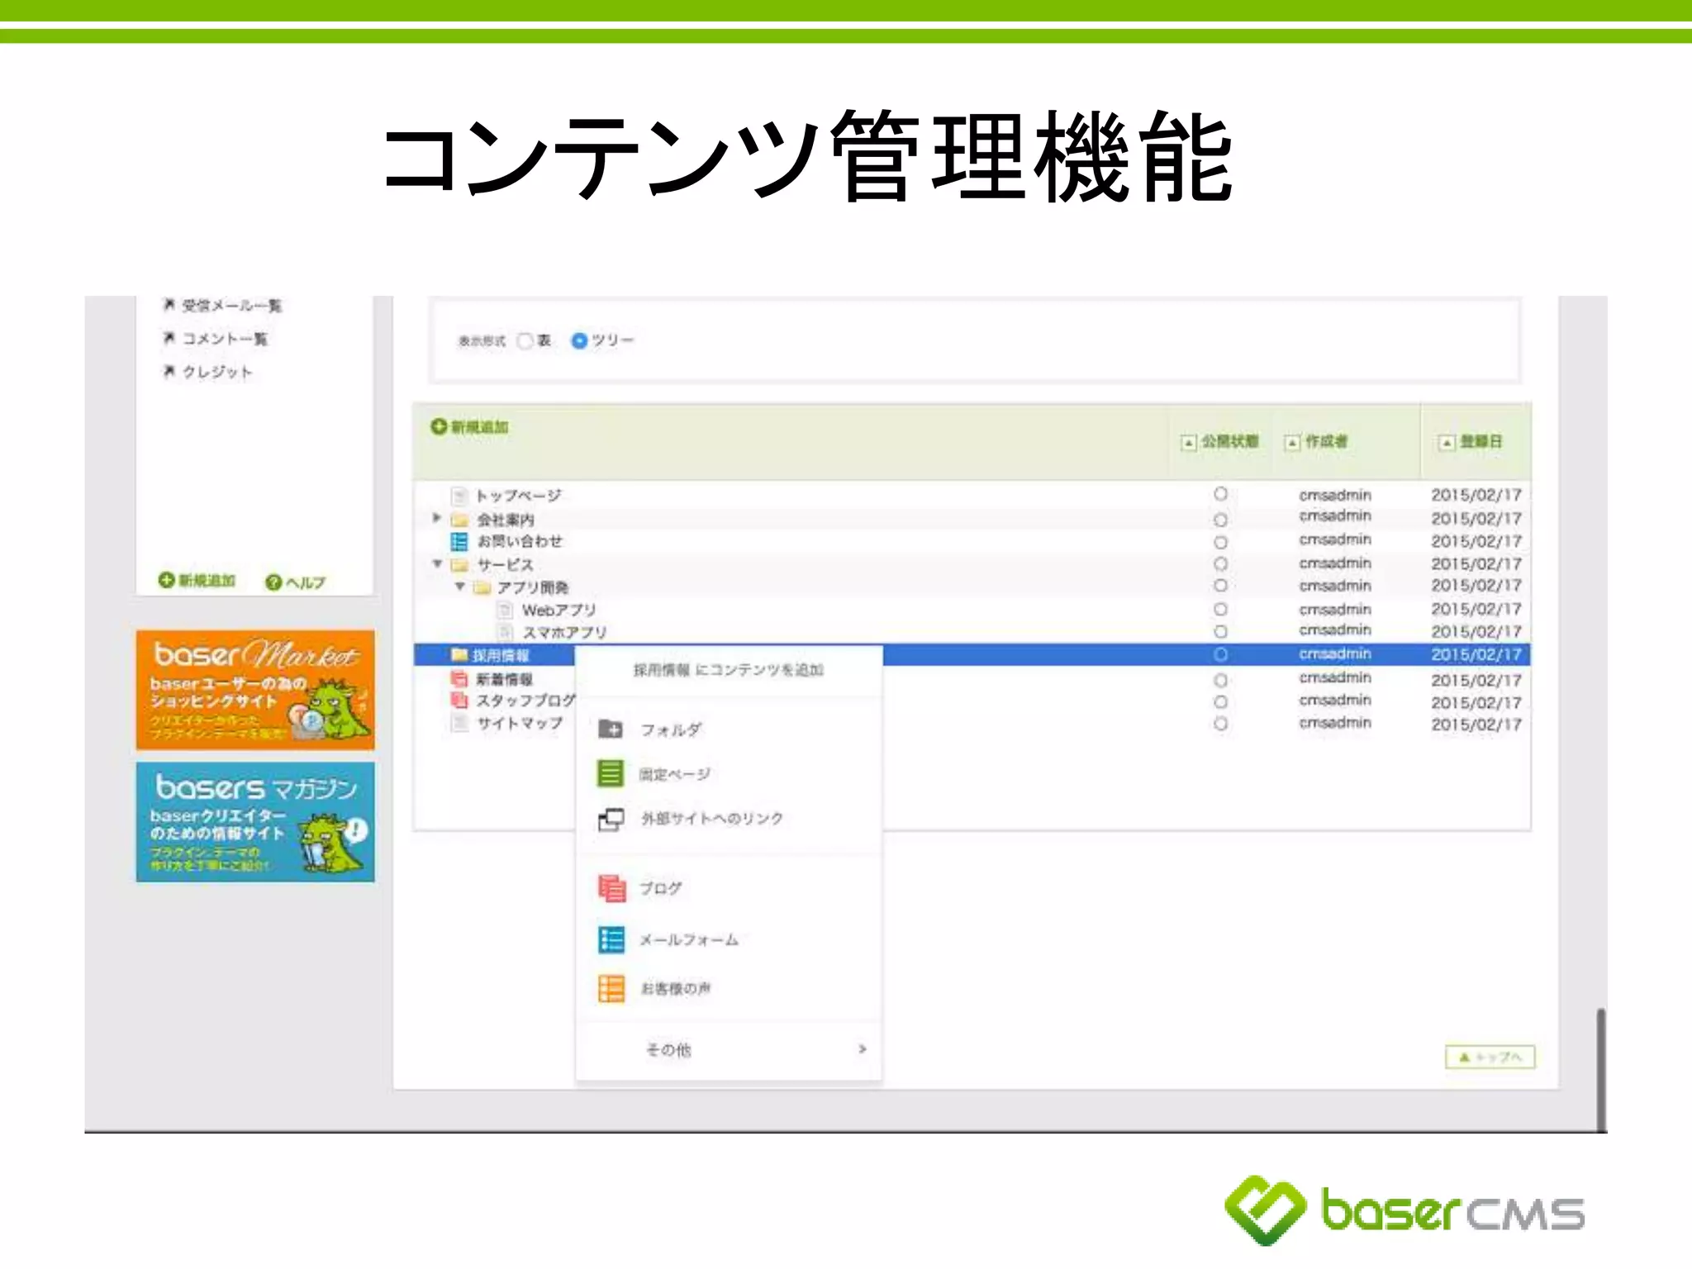Click the green plus 新規追加 icon in table header
The height and width of the screenshot is (1269, 1692).
(439, 426)
